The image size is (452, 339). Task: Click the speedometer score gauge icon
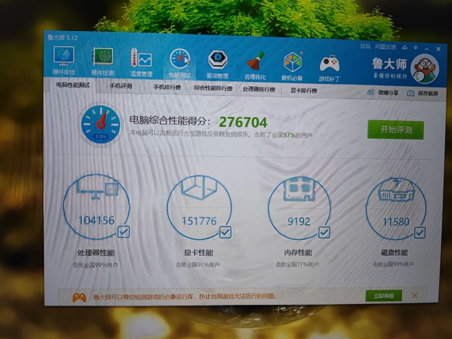pyautogui.click(x=101, y=125)
